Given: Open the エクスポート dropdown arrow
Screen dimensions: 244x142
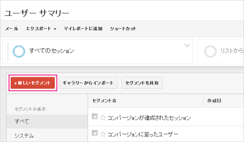Looking at the screenshot, I should tap(55, 29).
